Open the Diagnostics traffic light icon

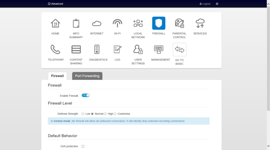[97, 50]
